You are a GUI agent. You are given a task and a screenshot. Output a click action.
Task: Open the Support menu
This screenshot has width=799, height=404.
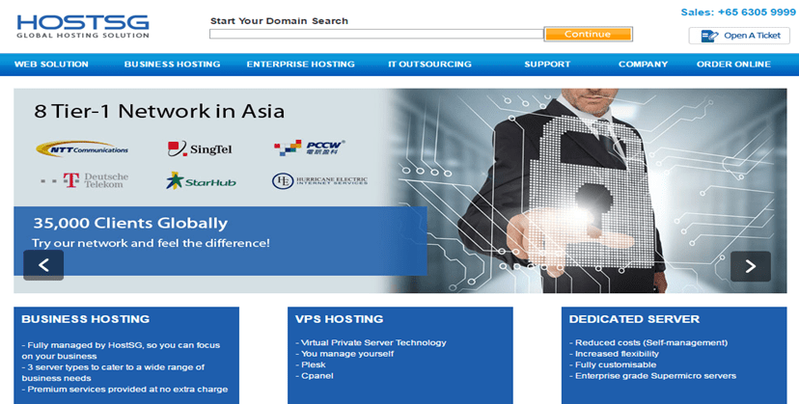(547, 65)
